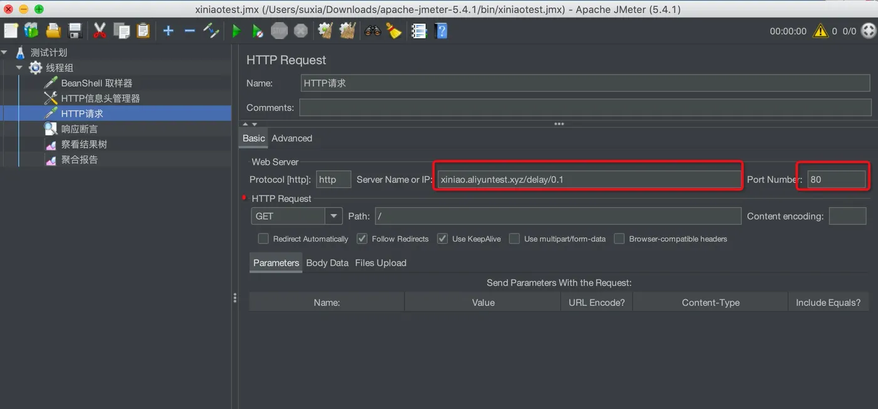Open the Body Data tab
Viewport: 878px width, 409px height.
(327, 263)
